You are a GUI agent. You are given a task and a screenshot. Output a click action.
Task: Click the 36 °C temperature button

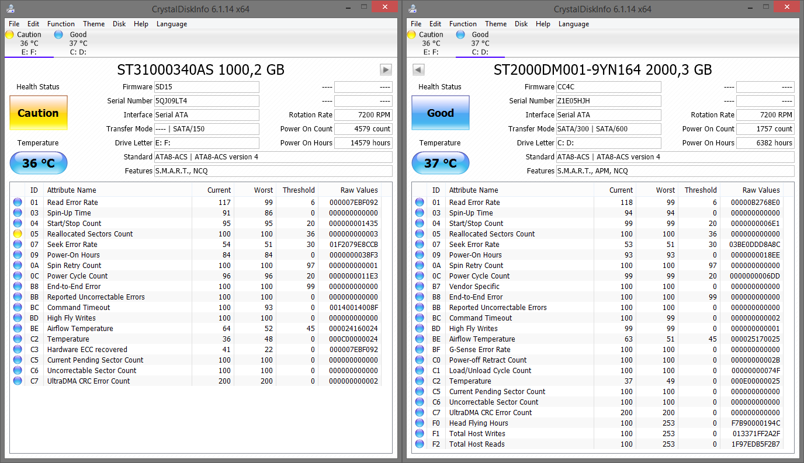[x=39, y=163]
